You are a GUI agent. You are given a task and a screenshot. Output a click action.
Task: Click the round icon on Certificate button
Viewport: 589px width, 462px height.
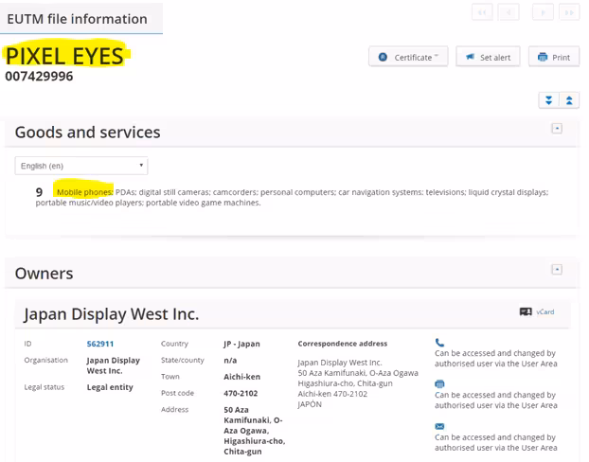pyautogui.click(x=383, y=57)
